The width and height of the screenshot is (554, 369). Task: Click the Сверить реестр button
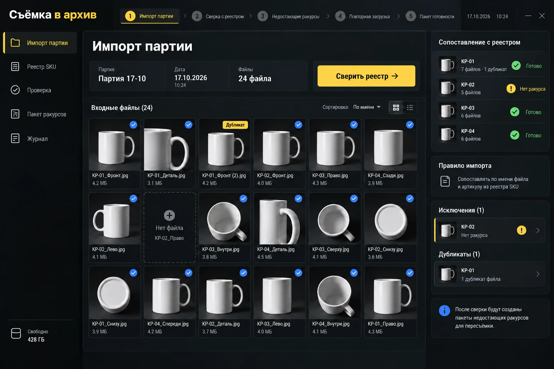point(366,76)
